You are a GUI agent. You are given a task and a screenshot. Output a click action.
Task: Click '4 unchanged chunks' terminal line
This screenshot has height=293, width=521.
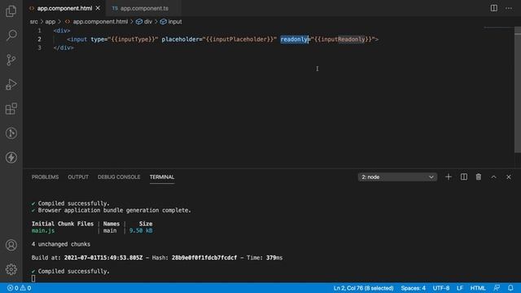click(61, 244)
